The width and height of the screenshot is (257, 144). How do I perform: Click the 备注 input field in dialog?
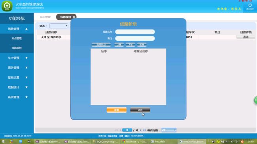click(135, 38)
